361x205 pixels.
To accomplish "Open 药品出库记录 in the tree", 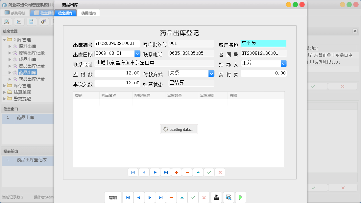I will 32,79.
